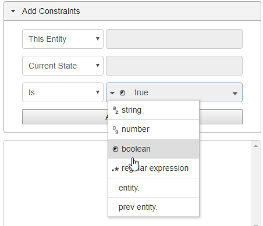
Task: Open the Current State dropdown
Action: pyautogui.click(x=63, y=66)
